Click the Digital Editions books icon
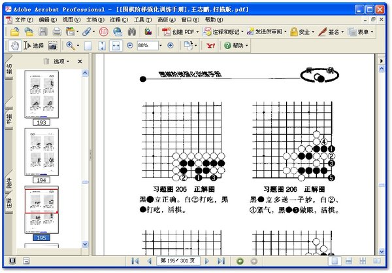The height and width of the screenshot is (273, 392). pos(148,32)
